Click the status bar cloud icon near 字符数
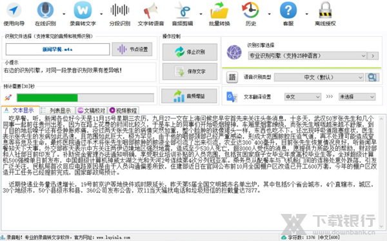Viewport: 387px width, 241px height. pos(284,238)
